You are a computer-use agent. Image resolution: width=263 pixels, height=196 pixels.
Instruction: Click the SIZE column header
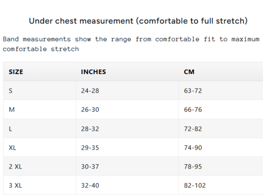tap(16, 72)
